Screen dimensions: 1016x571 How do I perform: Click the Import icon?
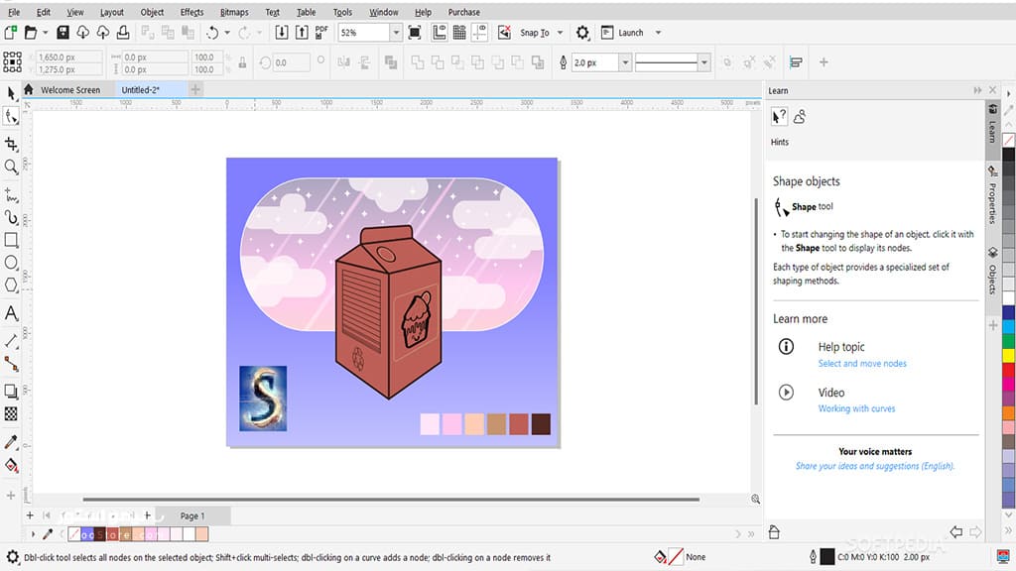pos(282,33)
